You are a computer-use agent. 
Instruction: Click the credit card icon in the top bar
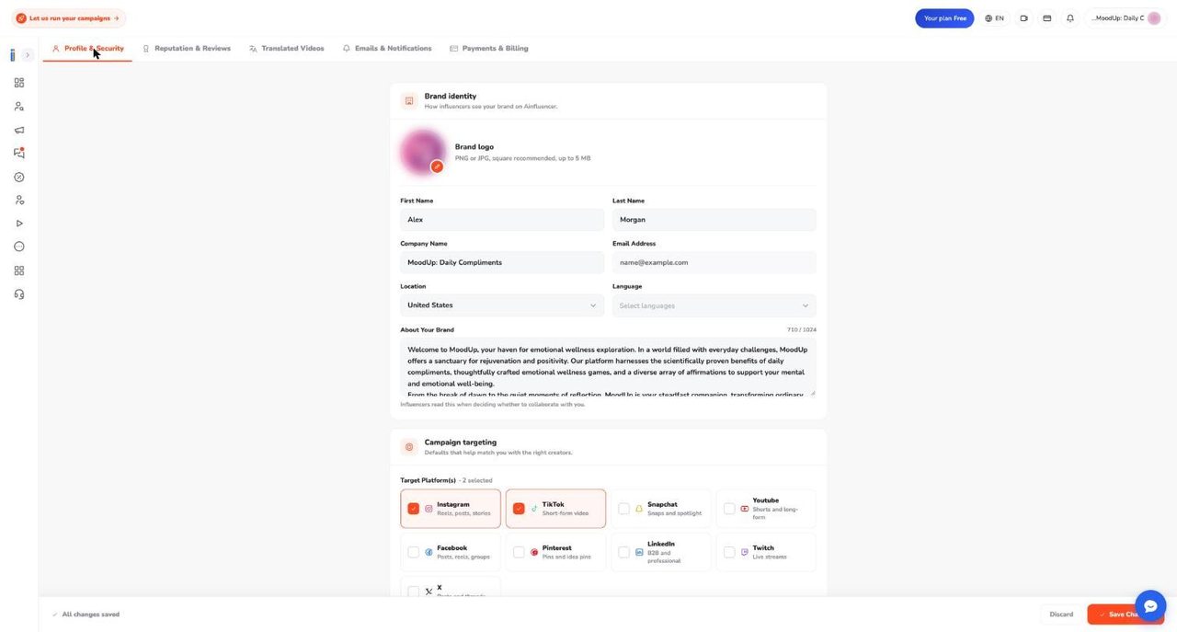pos(1046,18)
